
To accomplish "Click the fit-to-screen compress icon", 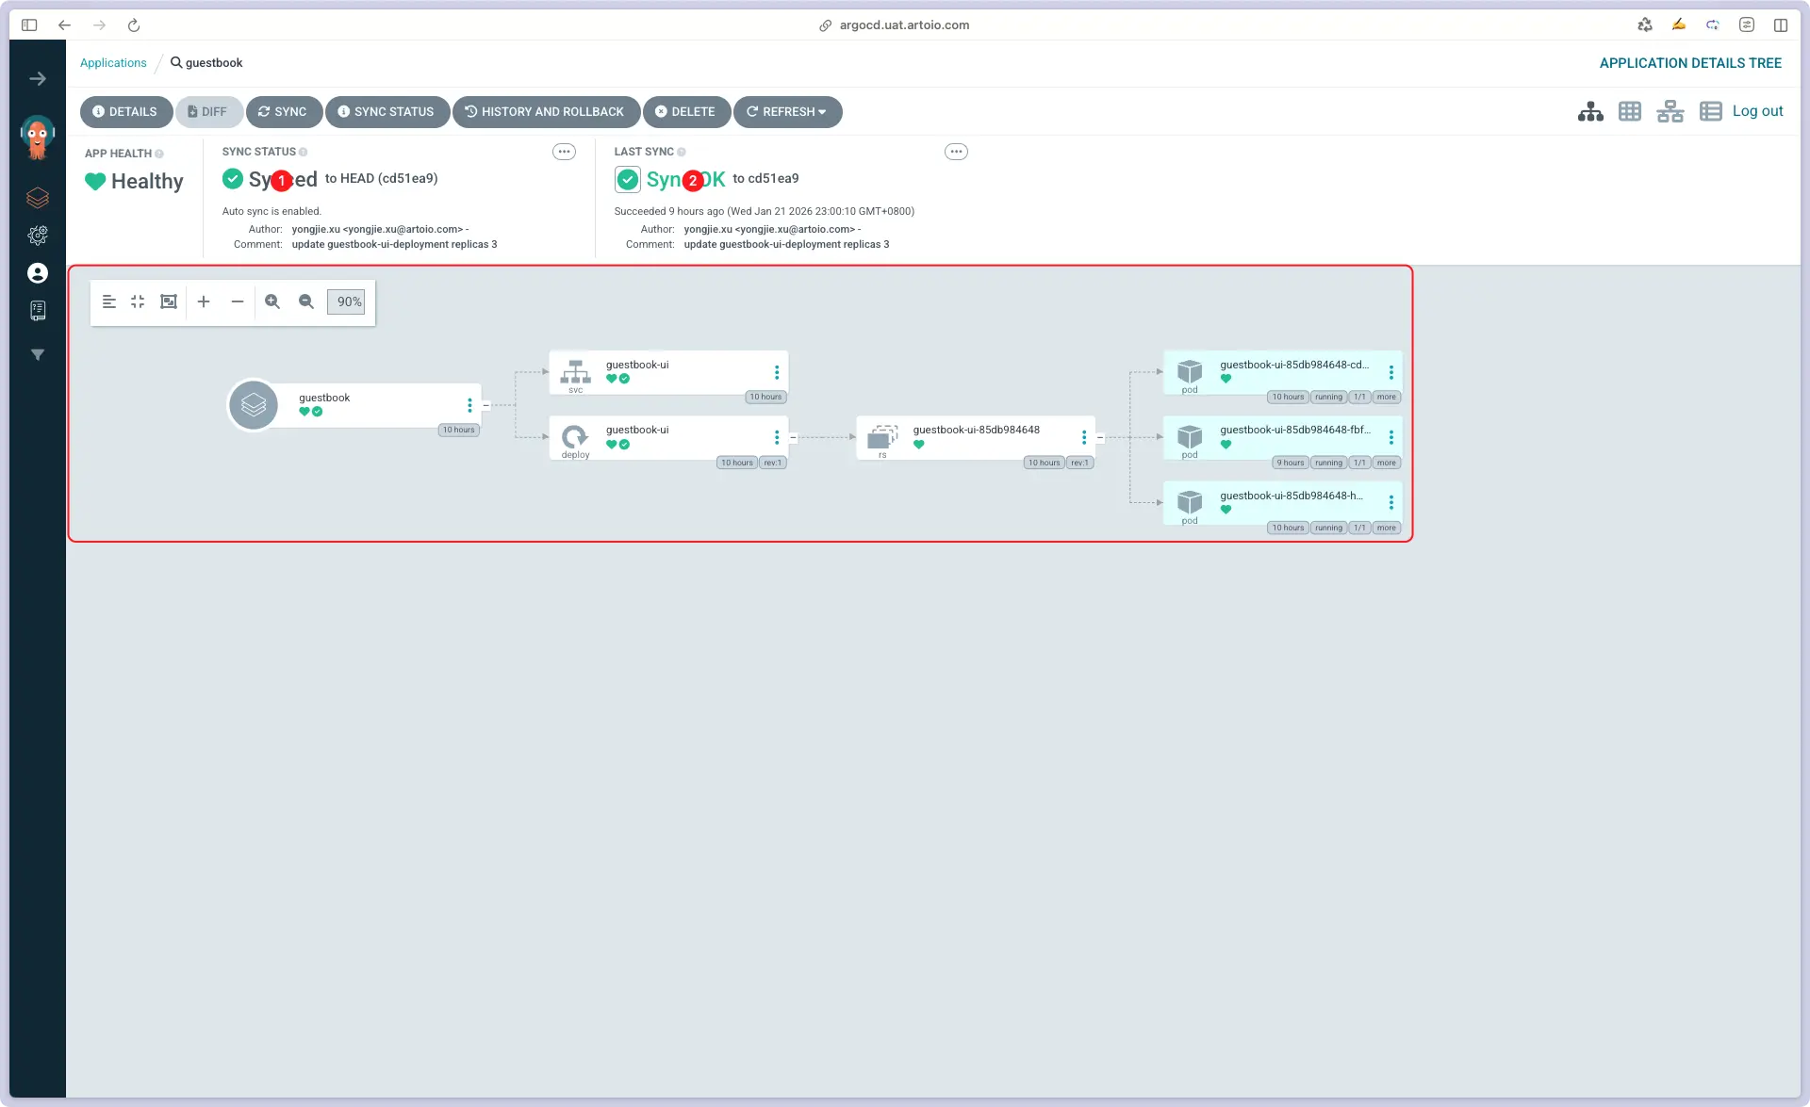I will (138, 301).
